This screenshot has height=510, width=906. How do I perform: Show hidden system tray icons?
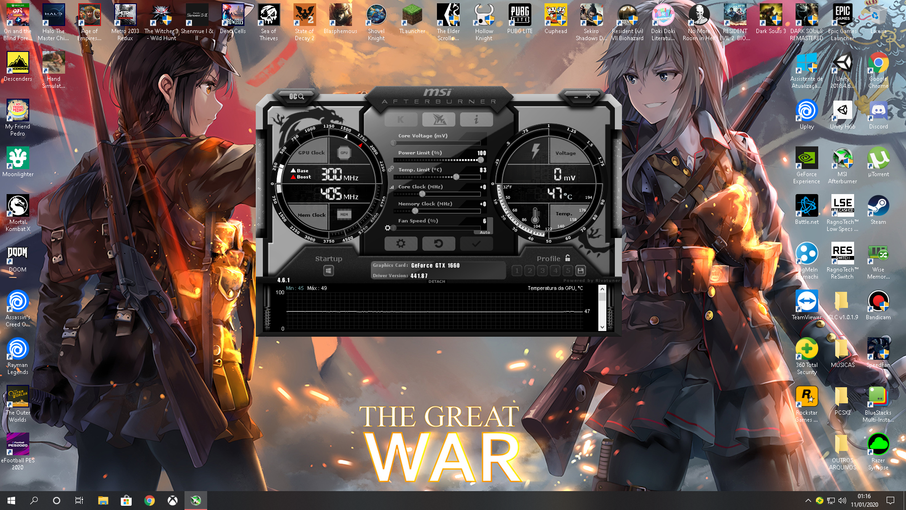pyautogui.click(x=808, y=501)
